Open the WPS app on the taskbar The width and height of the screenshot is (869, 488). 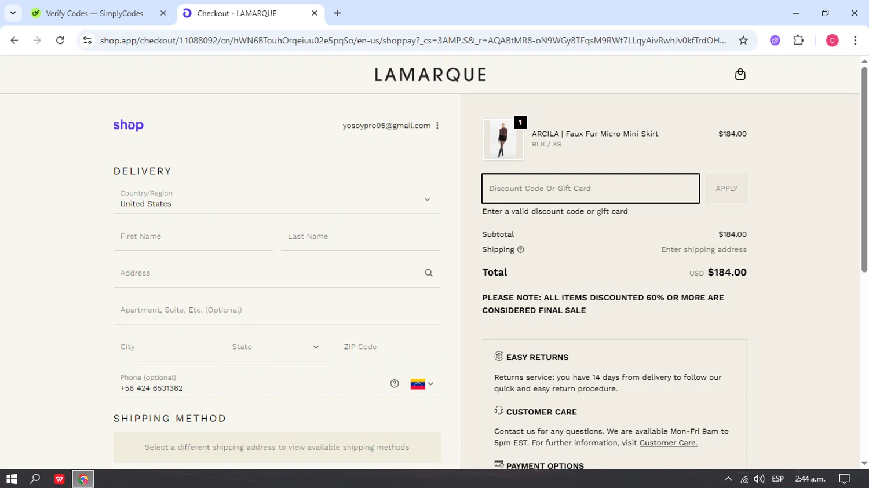[x=59, y=479]
